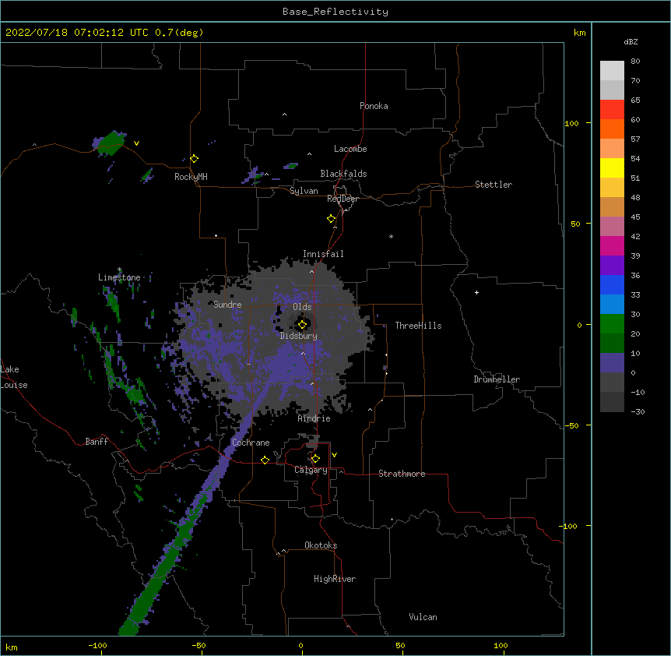Click the Lake Louise label
671x656 pixels.
pyautogui.click(x=14, y=377)
